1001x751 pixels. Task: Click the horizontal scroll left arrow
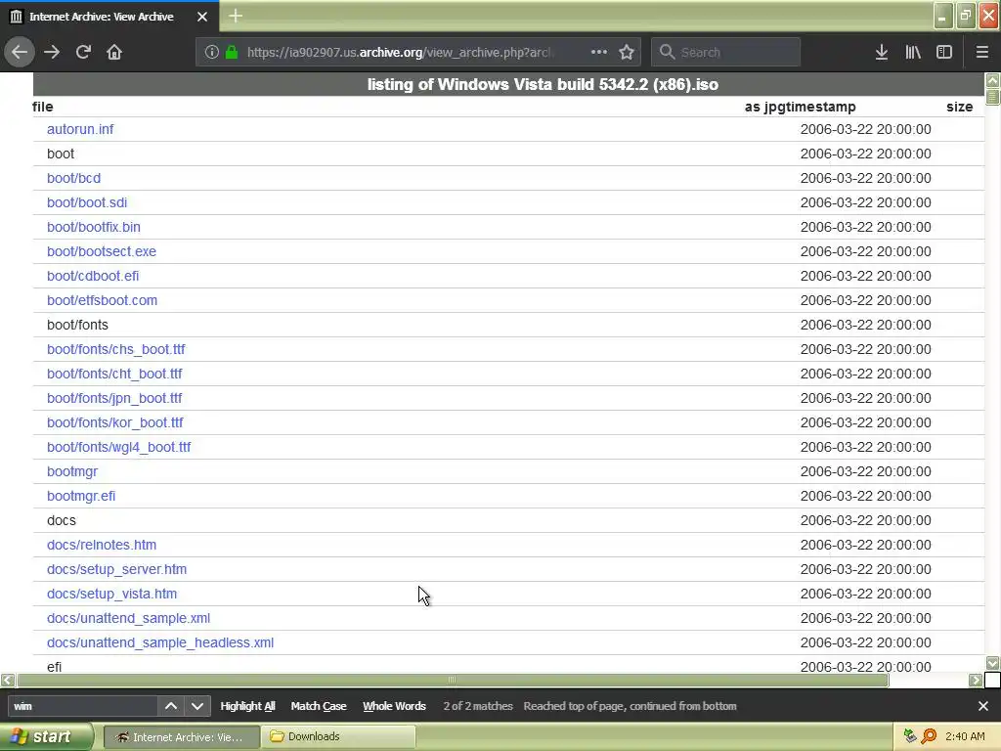coord(8,681)
